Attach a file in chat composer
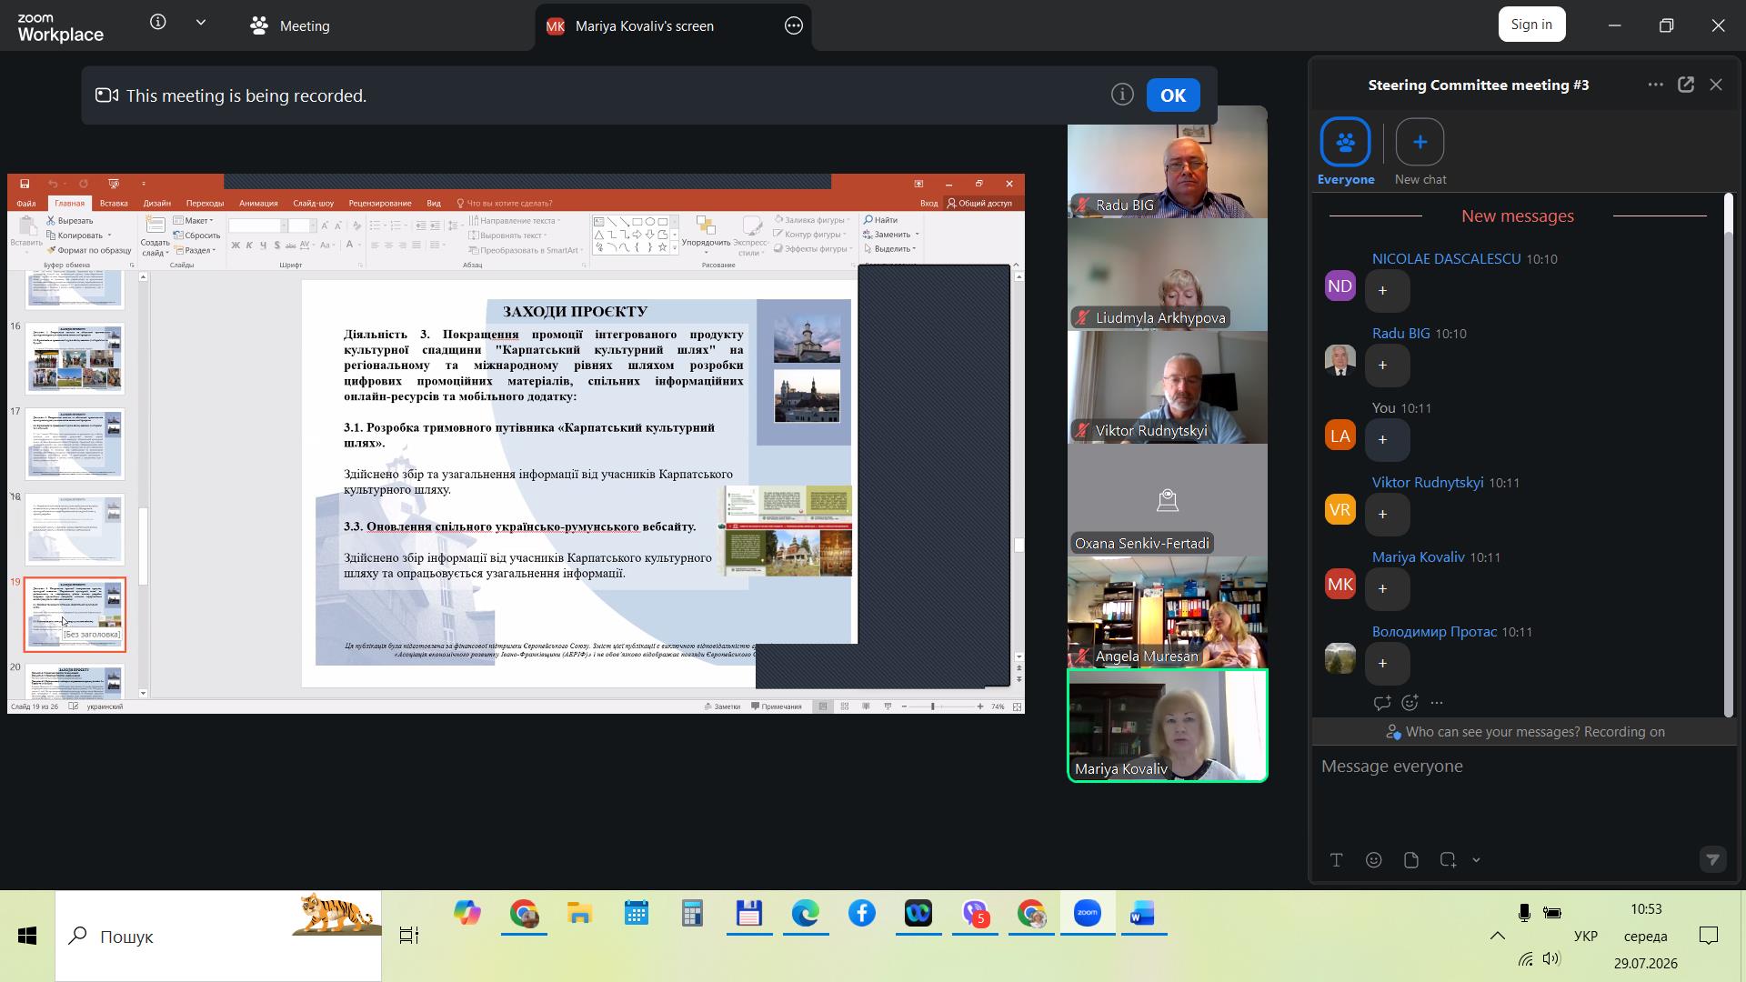The height and width of the screenshot is (982, 1746). [1411, 860]
